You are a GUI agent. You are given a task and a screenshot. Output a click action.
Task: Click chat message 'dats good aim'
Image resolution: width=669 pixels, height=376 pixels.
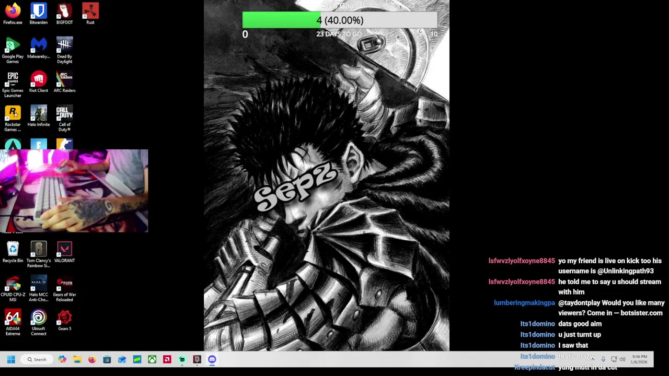[x=580, y=324]
